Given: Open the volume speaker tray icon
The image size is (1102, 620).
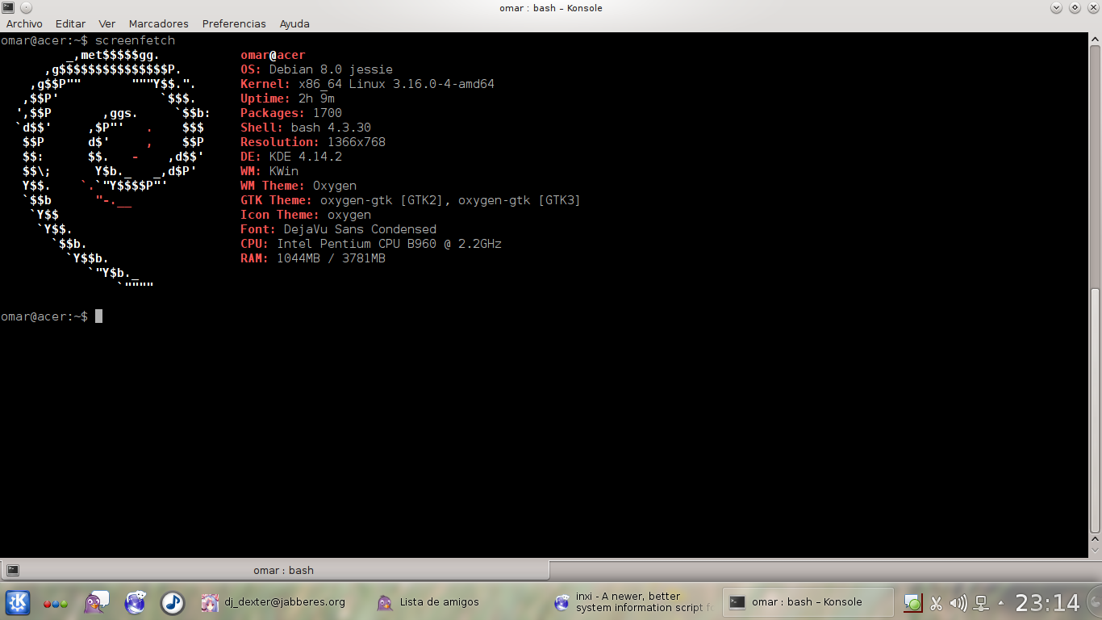Looking at the screenshot, I should coord(958,602).
